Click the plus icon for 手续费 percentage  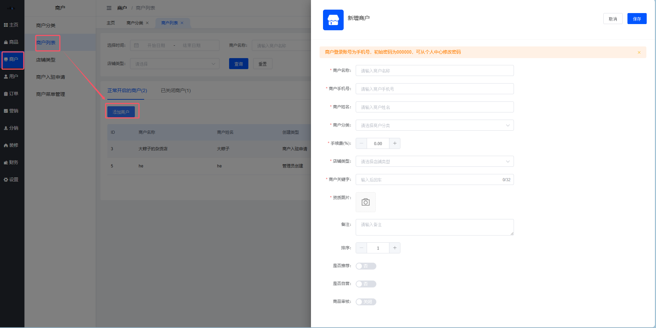(x=395, y=143)
